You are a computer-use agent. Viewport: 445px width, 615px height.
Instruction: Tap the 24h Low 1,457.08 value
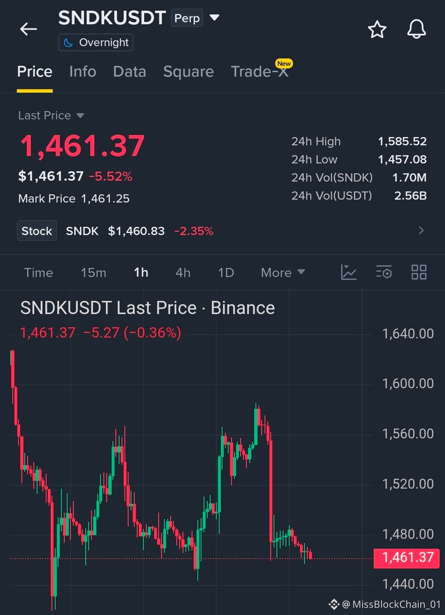pos(402,159)
